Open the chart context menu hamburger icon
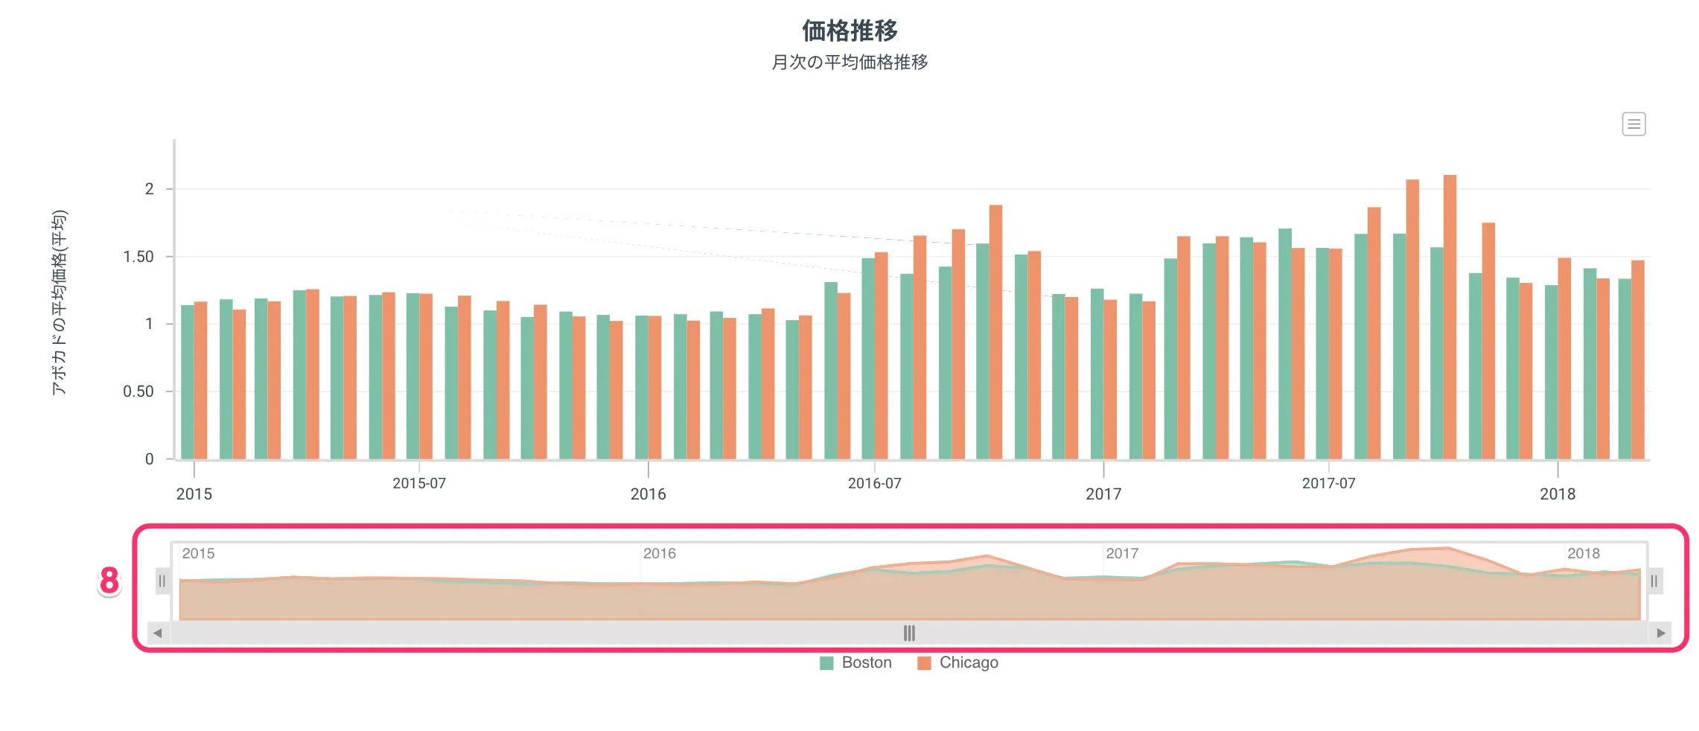The height and width of the screenshot is (731, 1699). point(1633,124)
